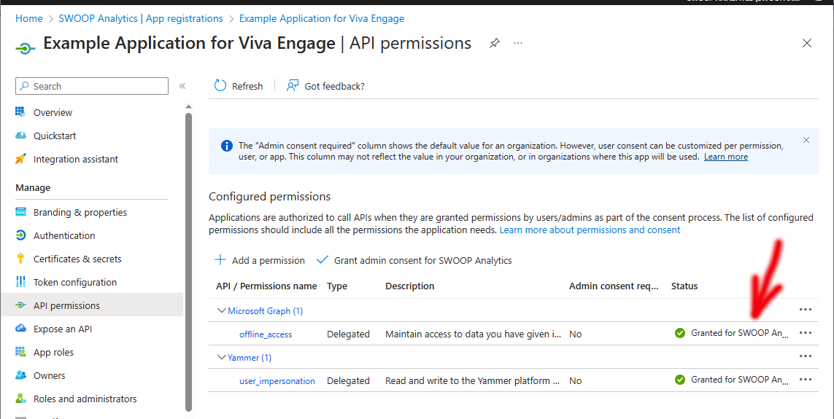Image resolution: width=834 pixels, height=419 pixels.
Task: Click 'Read and write to the Yammer platform' cell
Action: click(x=474, y=381)
